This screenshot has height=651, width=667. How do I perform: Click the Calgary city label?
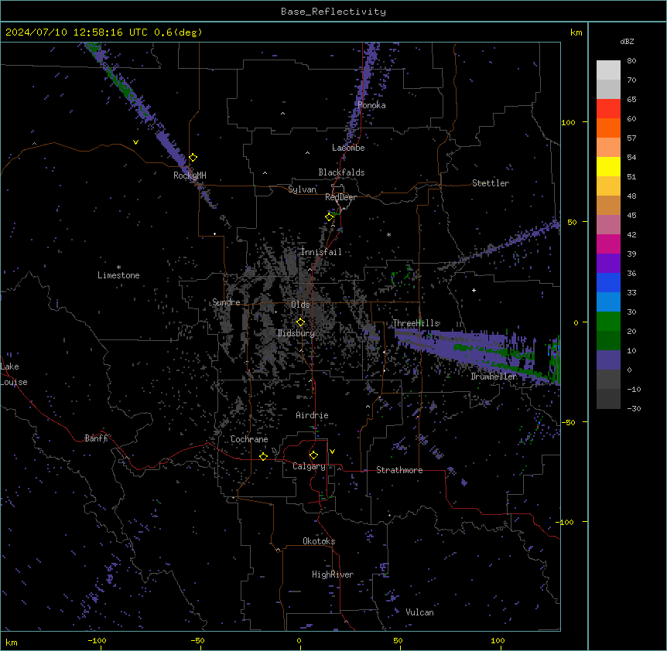click(309, 466)
